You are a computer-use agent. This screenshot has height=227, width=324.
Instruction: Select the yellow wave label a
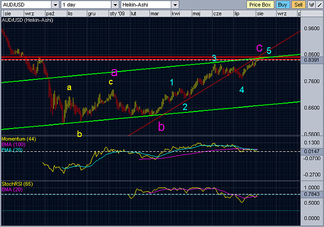point(69,88)
